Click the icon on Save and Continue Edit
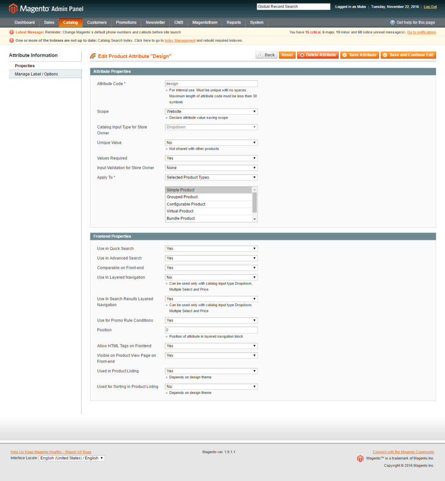The image size is (445, 481). 384,55
